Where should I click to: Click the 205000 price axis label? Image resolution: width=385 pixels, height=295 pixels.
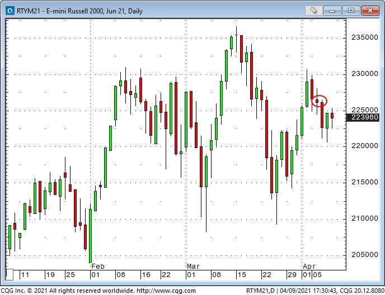[365, 255]
